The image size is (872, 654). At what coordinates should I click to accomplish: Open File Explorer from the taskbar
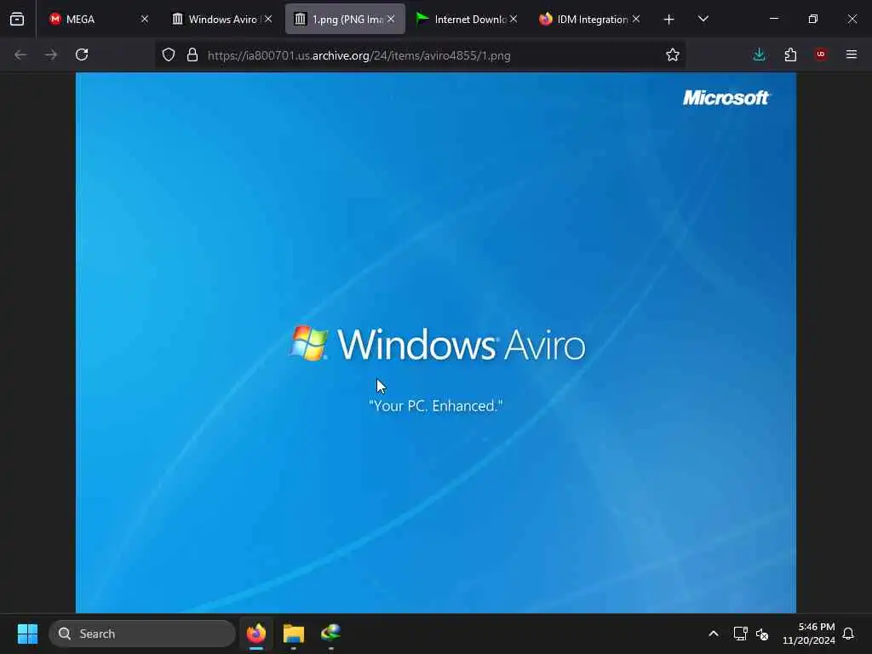click(x=294, y=634)
